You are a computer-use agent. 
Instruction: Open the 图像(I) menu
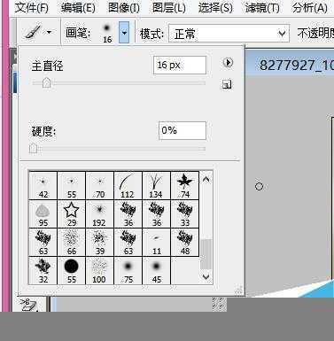(124, 8)
